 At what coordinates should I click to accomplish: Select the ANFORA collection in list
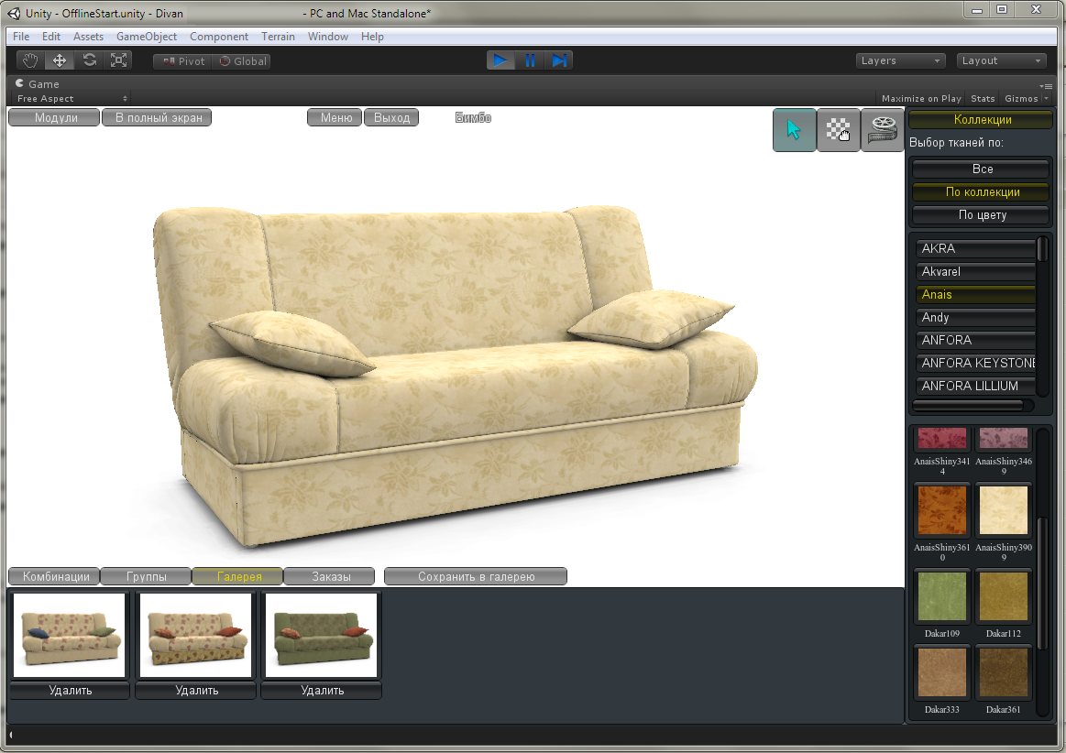975,340
